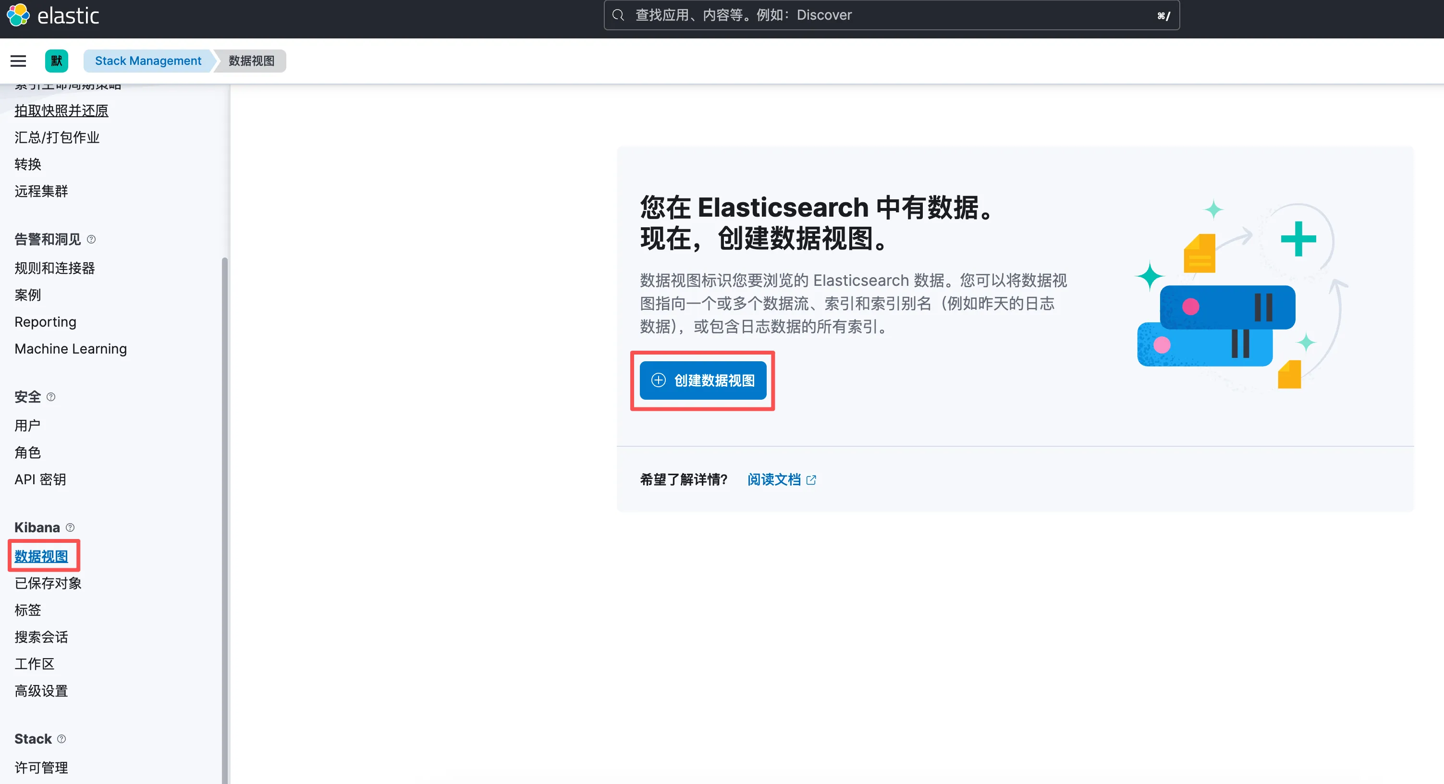Open the hamburger navigation menu
The width and height of the screenshot is (1444, 784).
pos(19,61)
